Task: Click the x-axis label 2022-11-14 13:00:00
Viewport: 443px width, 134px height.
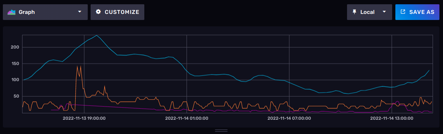Action: click(392, 118)
